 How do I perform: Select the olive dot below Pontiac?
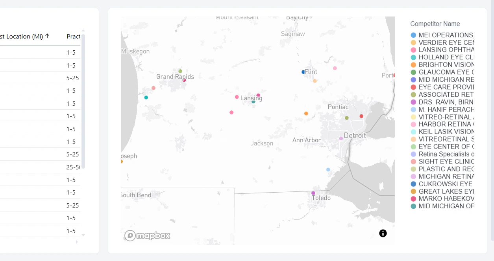(347, 118)
